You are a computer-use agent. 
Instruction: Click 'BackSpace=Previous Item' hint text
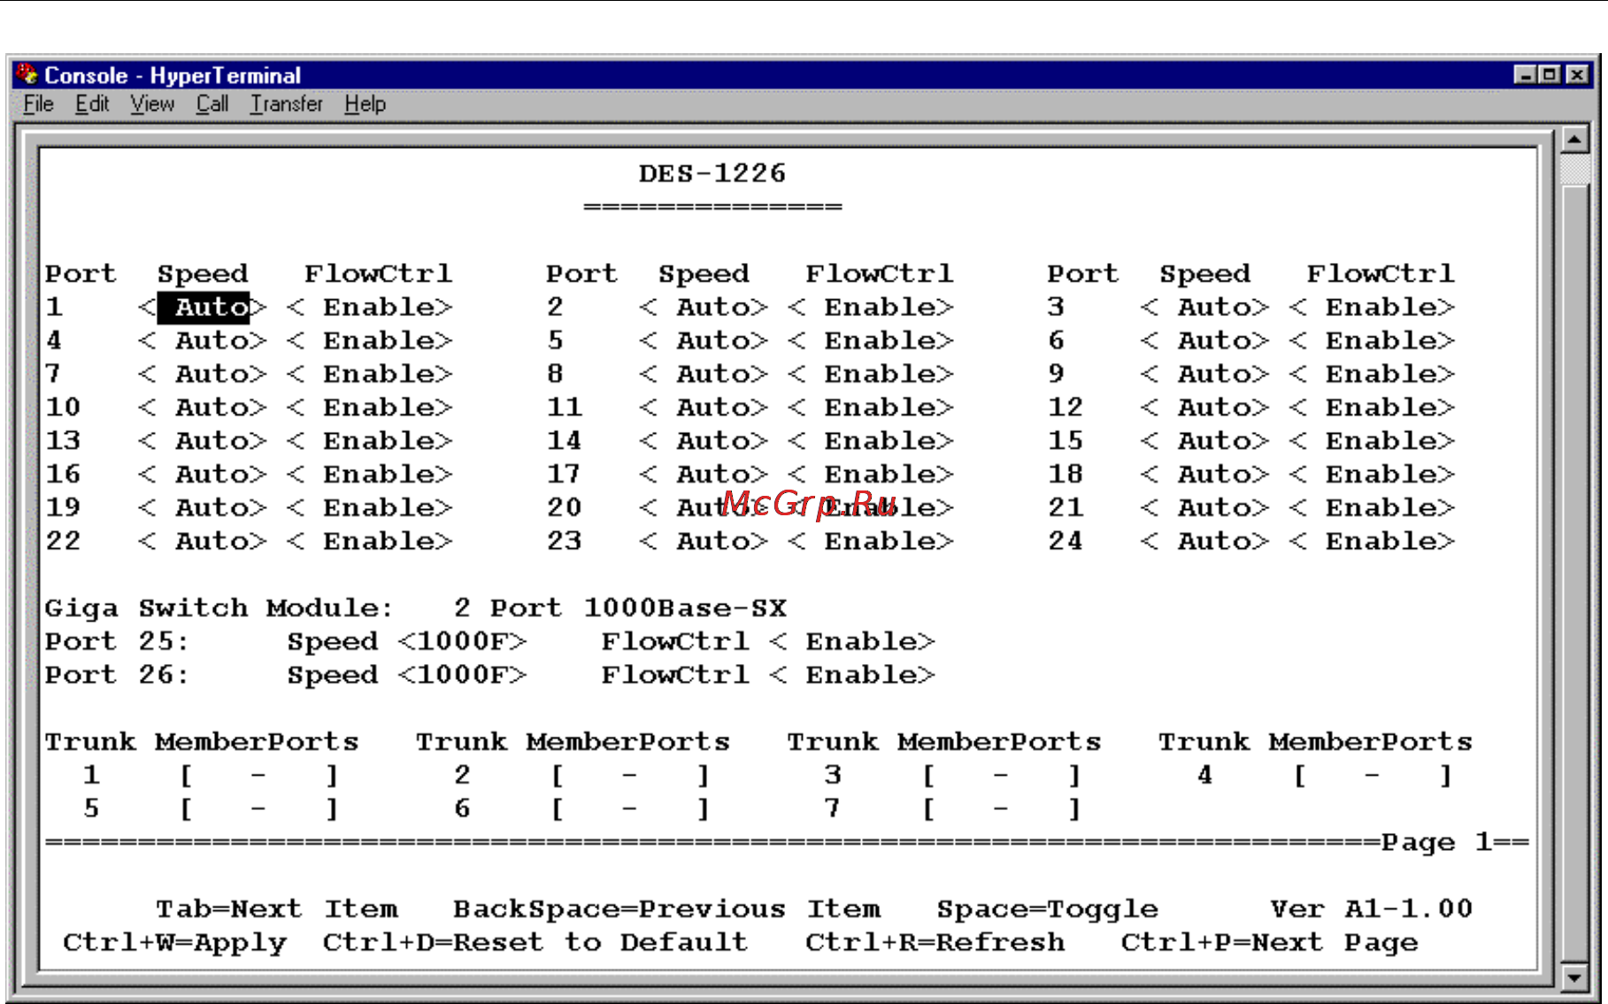[666, 909]
